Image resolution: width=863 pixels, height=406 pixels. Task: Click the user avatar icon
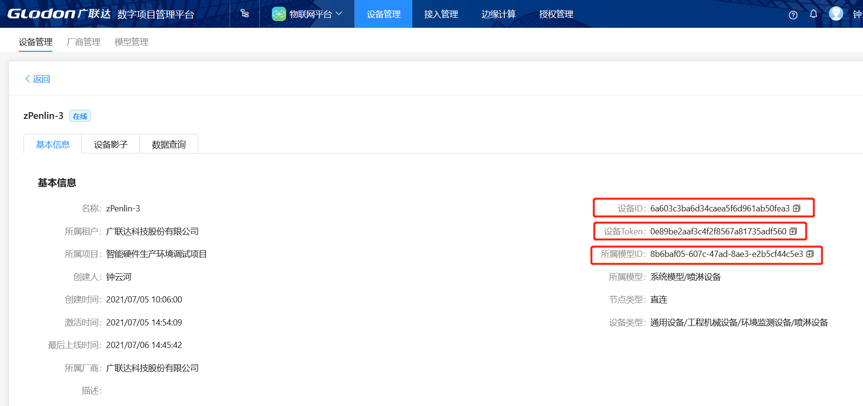pos(836,14)
